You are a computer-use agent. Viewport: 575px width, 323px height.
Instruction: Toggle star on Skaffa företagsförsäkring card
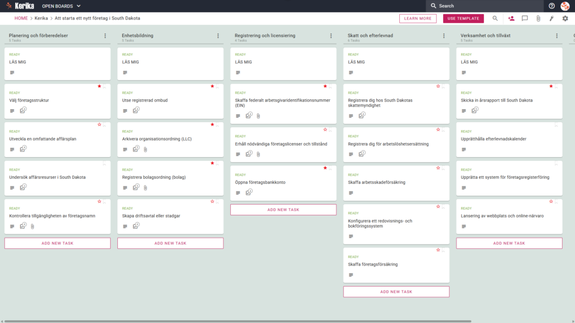tap(438, 250)
